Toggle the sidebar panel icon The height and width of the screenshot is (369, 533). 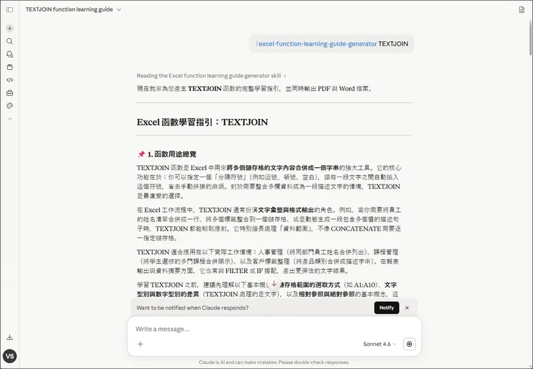(10, 9)
